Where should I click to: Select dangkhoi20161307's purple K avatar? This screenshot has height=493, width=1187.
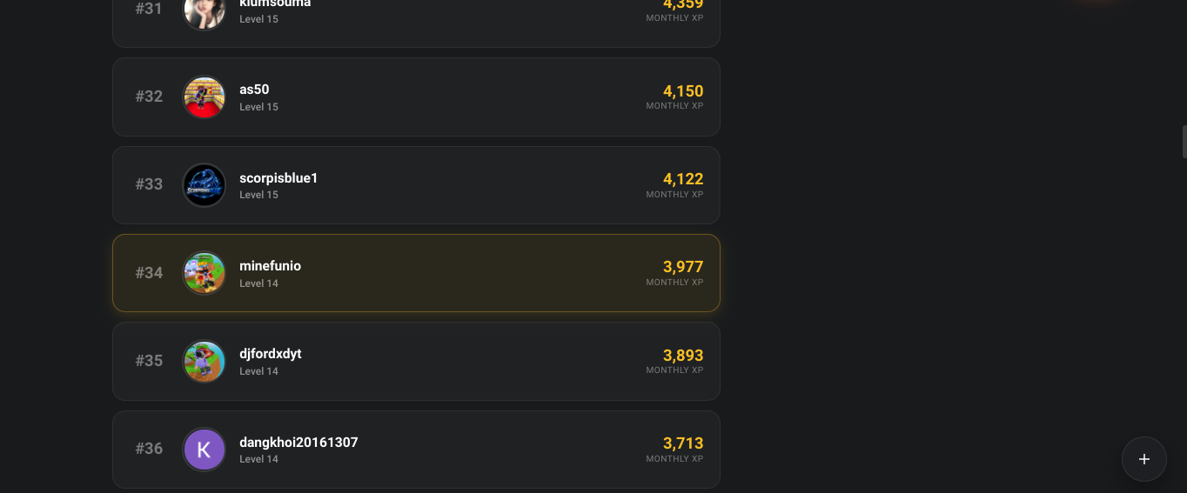(x=205, y=450)
